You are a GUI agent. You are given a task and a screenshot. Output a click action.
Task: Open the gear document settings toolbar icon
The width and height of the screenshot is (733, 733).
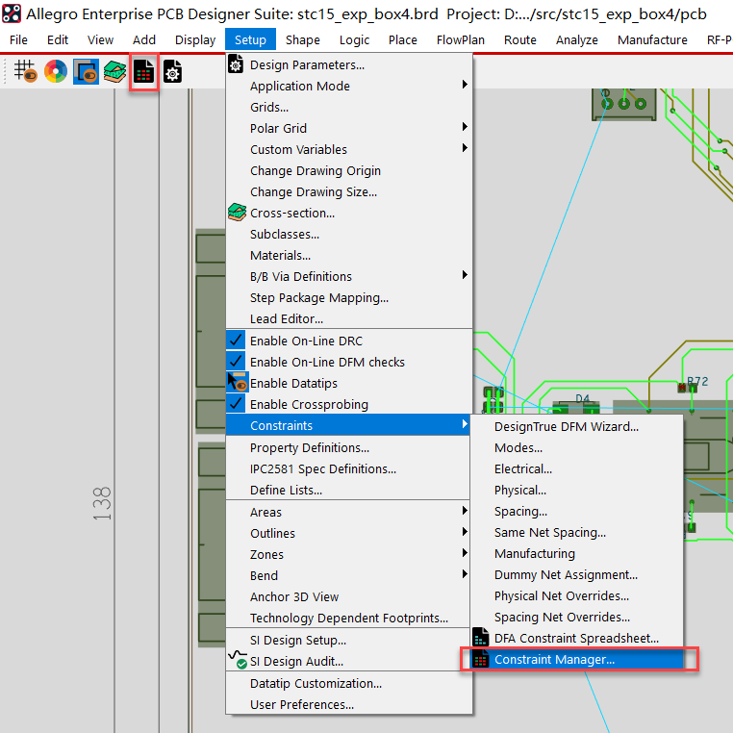click(173, 71)
